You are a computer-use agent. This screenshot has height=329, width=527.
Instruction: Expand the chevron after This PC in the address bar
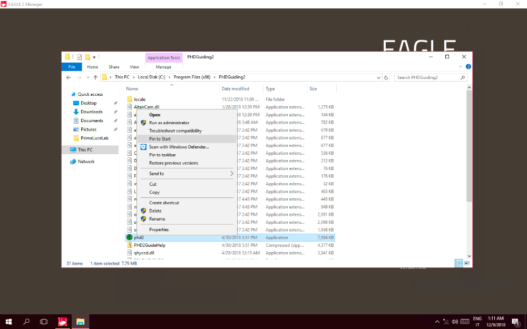tap(133, 77)
